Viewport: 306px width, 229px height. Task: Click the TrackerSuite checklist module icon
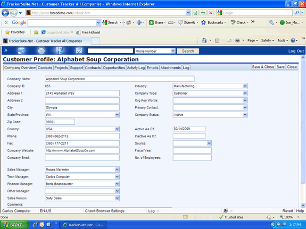point(79,50)
